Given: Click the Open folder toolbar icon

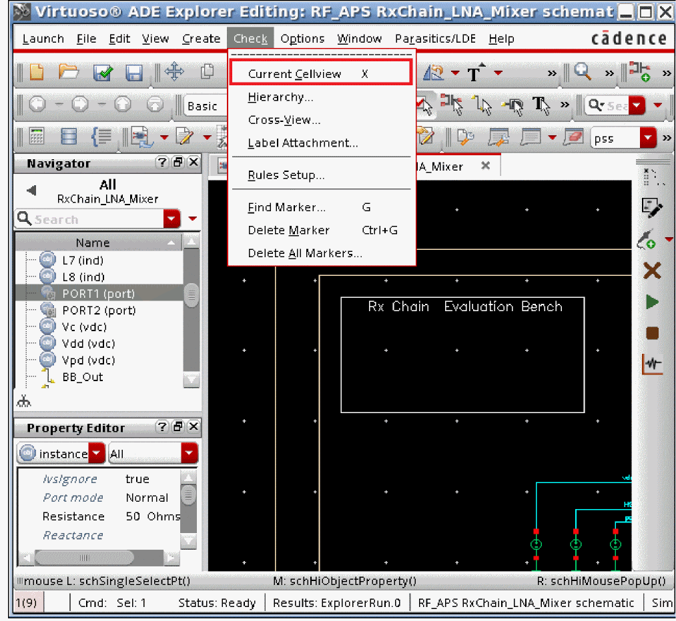Looking at the screenshot, I should pos(69,73).
